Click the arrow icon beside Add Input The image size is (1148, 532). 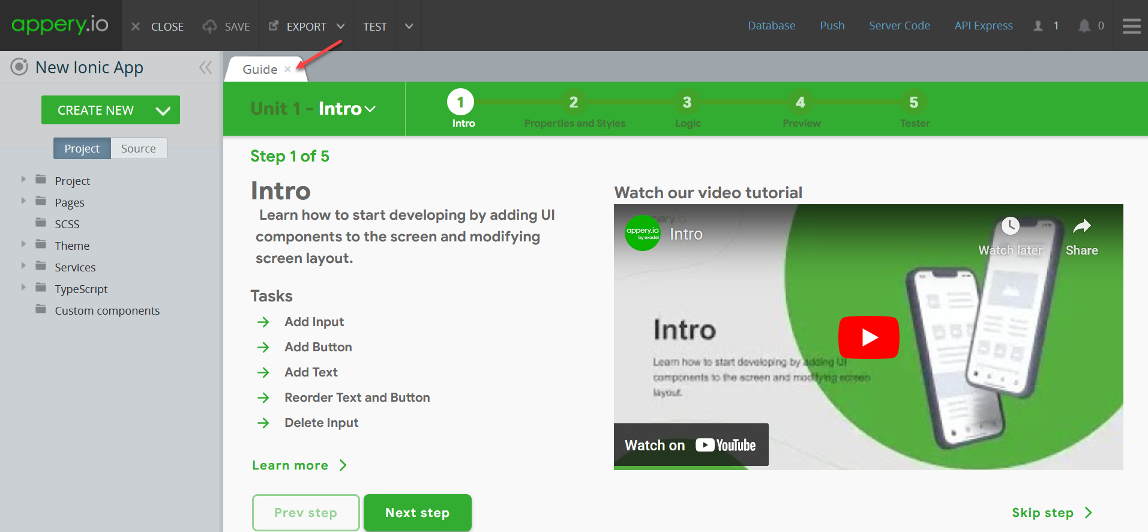click(263, 322)
